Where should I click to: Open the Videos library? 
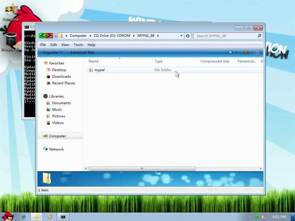point(58,123)
